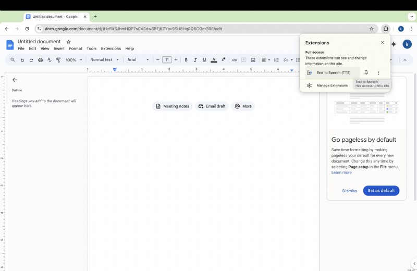Image resolution: width=417 pixels, height=271 pixels.
Task: Insert a checklist
Action: pos(286,60)
